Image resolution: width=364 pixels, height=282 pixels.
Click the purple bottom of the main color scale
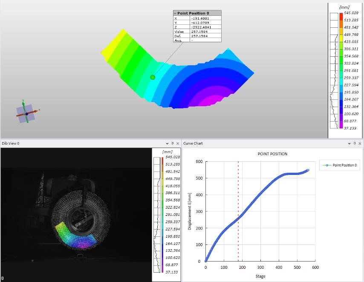pos(341,124)
